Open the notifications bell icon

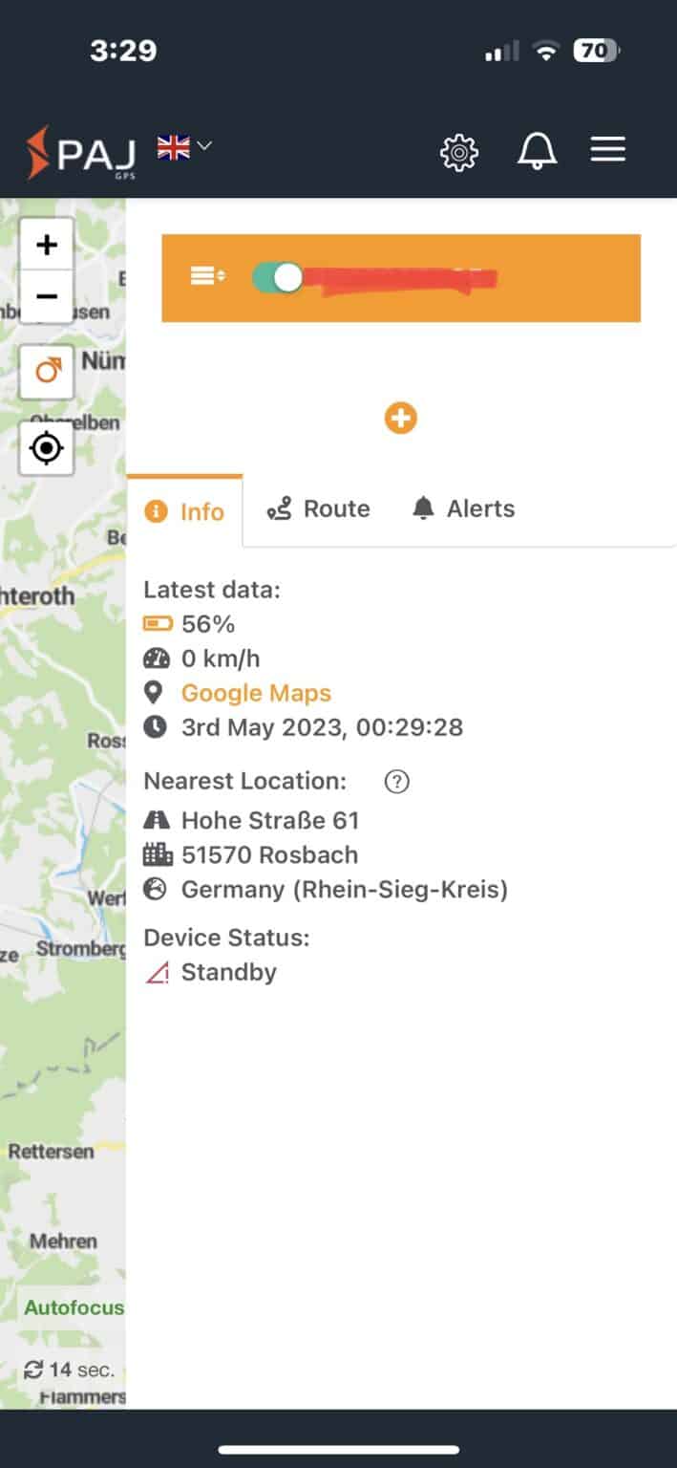(537, 150)
